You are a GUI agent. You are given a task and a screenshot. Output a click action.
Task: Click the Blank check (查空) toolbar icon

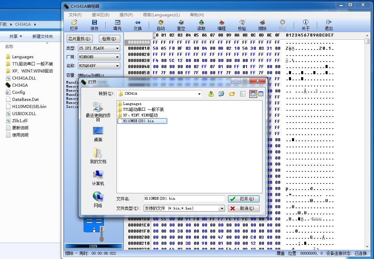point(181,25)
